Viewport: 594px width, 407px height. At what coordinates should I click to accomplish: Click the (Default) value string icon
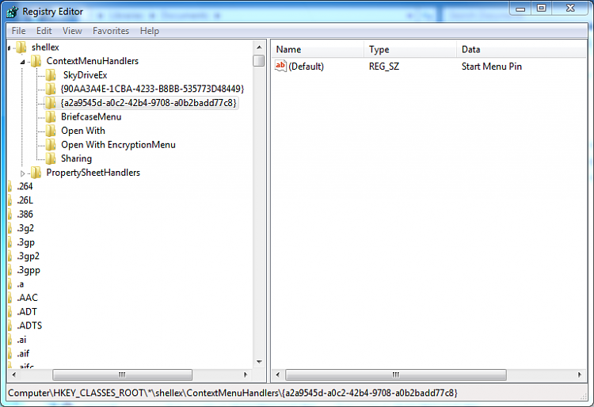pos(280,67)
